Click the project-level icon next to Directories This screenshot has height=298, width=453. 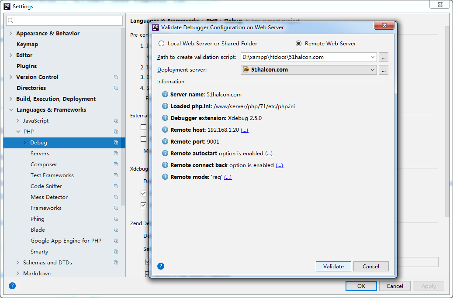[116, 88]
